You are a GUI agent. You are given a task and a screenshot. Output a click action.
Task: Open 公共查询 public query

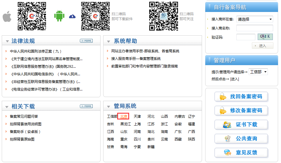click(241, 139)
